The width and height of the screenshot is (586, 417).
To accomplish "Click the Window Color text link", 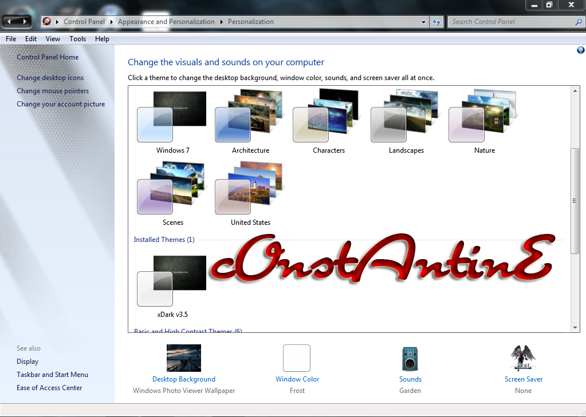I will click(x=297, y=379).
